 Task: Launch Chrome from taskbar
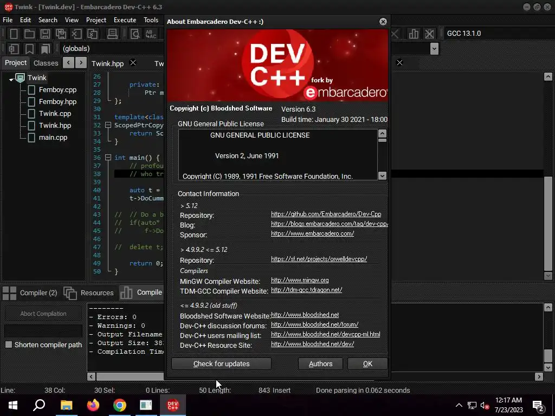[x=120, y=405]
